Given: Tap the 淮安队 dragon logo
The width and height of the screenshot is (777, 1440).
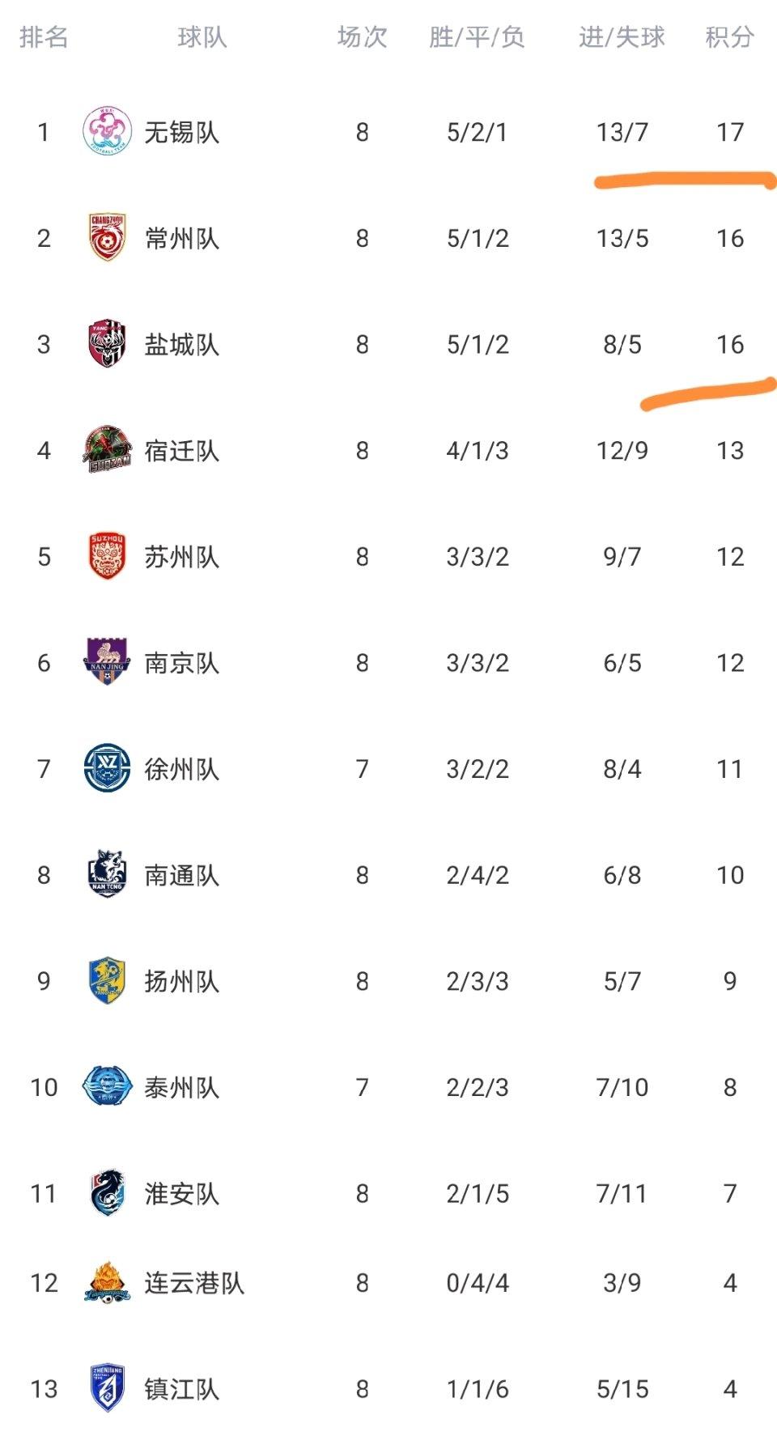Looking at the screenshot, I should click(108, 1193).
